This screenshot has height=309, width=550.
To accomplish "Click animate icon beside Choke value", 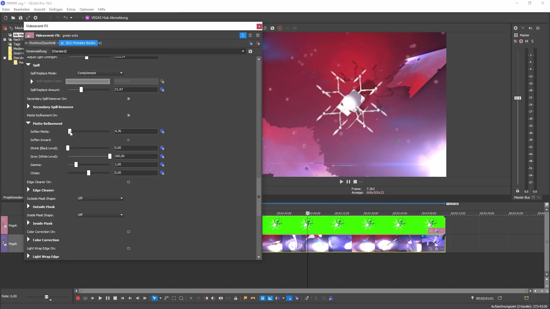I will click(x=162, y=173).
